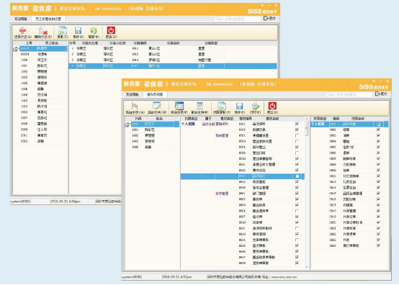Click the scrollbar thumb of the middle module list

coord(307,128)
